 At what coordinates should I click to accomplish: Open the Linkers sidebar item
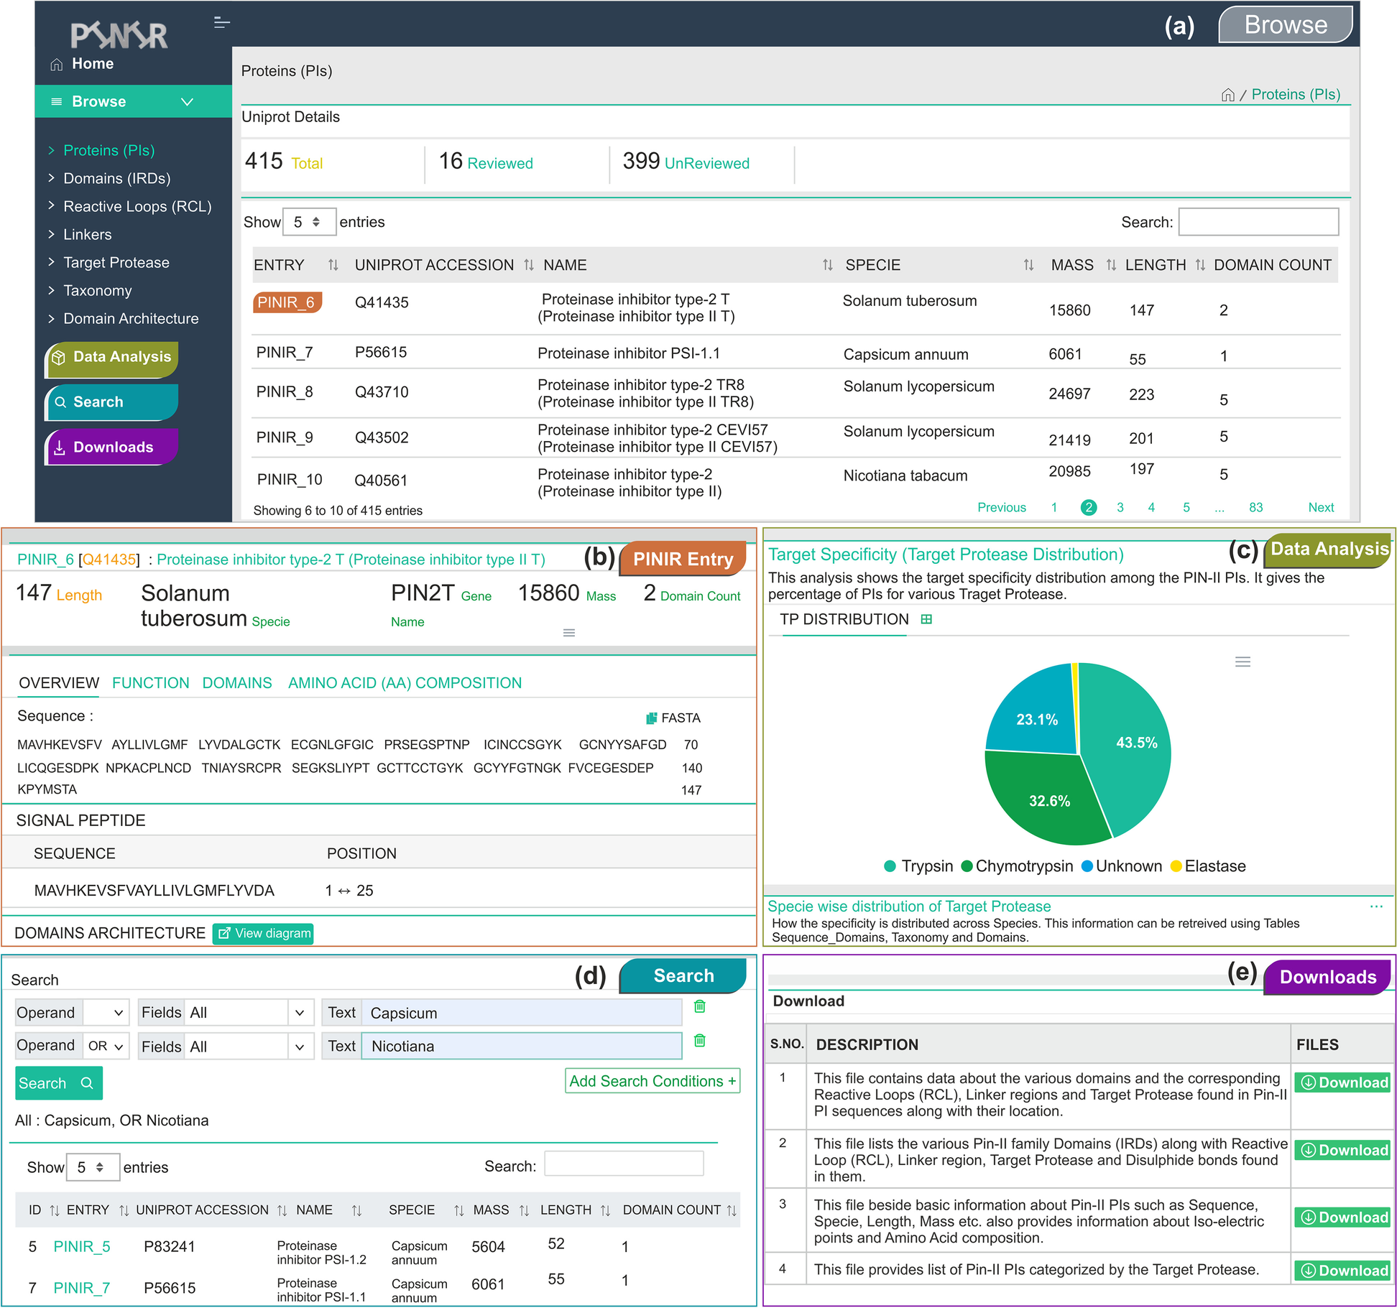pos(87,234)
